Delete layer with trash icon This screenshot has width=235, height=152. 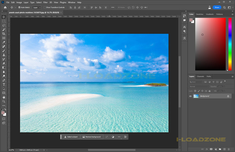229,149
